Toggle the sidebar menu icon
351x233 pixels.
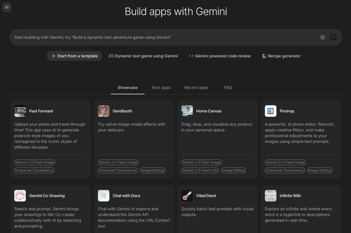[x=7, y=7]
